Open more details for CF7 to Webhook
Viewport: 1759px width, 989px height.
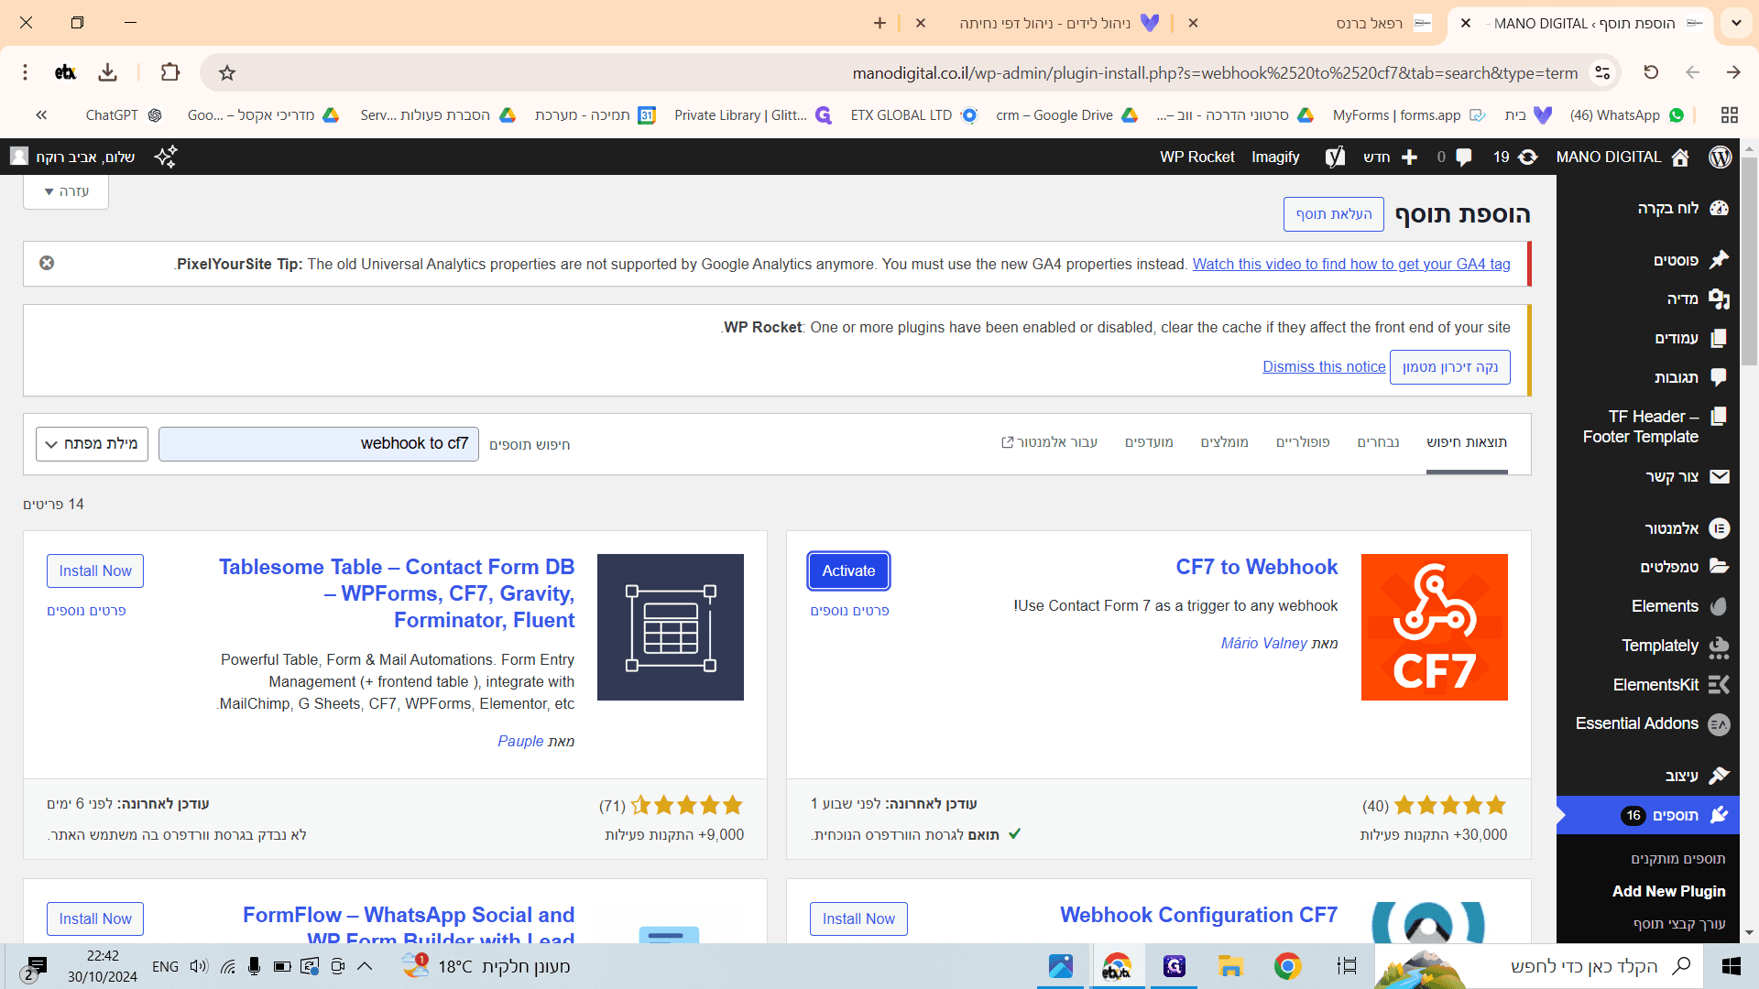(849, 611)
